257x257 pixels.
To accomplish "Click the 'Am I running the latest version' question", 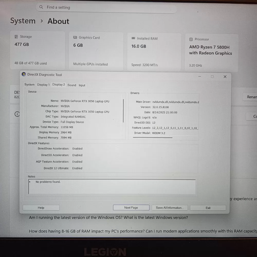I will click(x=108, y=217).
